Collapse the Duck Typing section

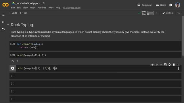[x=8, y=25]
